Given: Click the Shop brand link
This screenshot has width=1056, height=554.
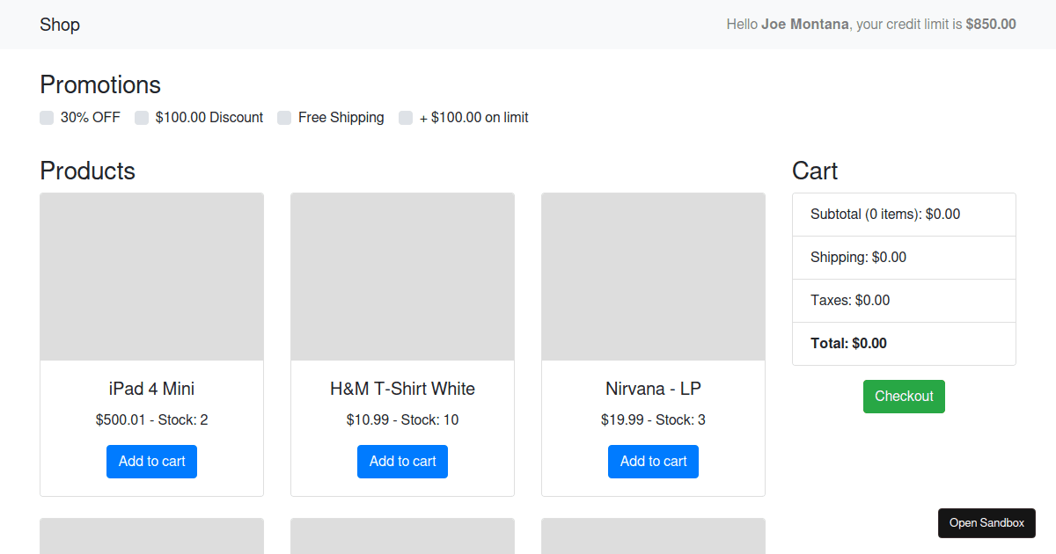Looking at the screenshot, I should (59, 25).
